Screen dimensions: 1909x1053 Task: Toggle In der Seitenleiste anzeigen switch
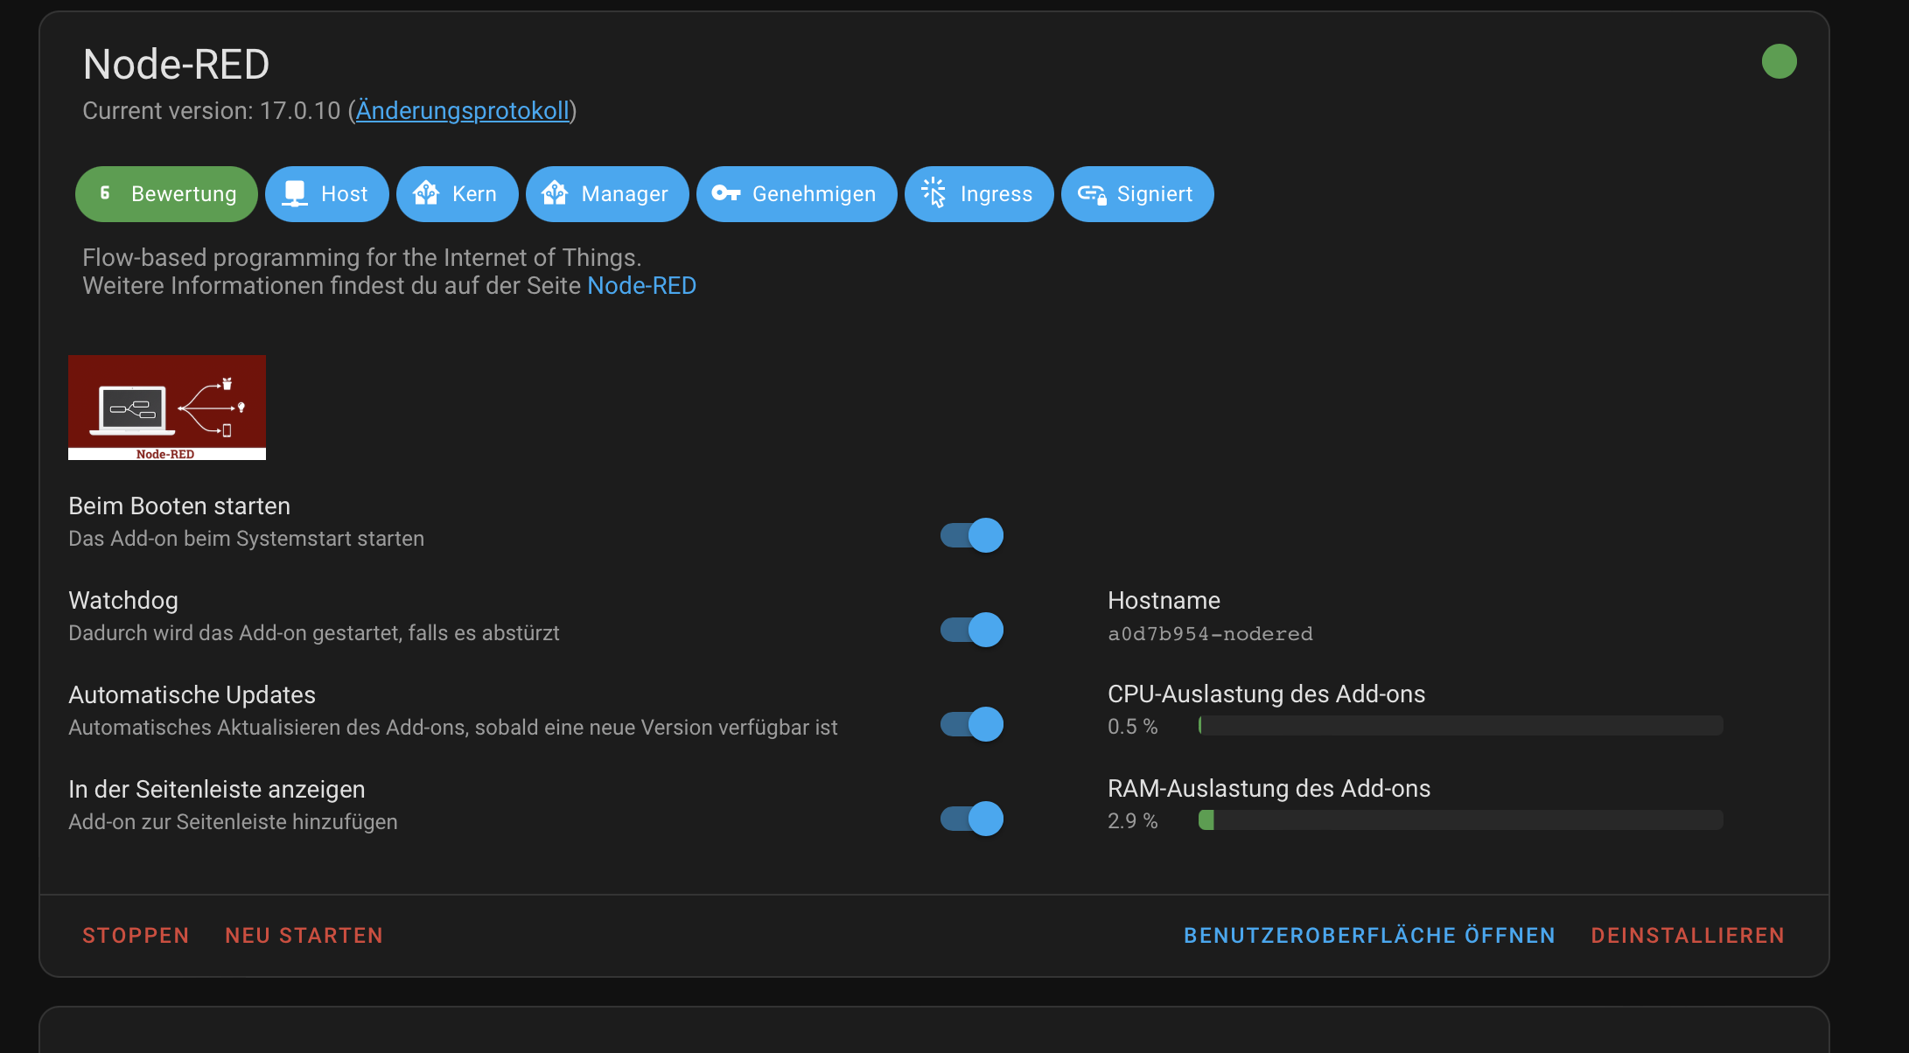(x=971, y=819)
